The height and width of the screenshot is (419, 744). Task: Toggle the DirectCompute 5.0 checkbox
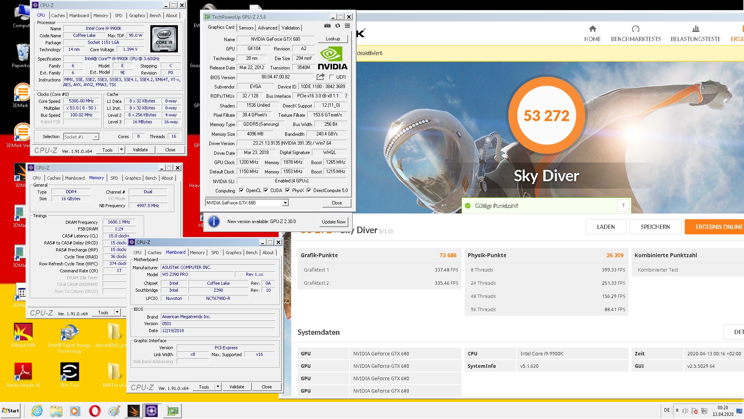309,190
